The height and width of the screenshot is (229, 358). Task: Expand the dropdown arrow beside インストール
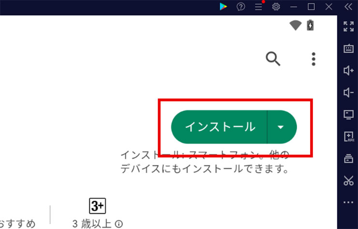281,127
